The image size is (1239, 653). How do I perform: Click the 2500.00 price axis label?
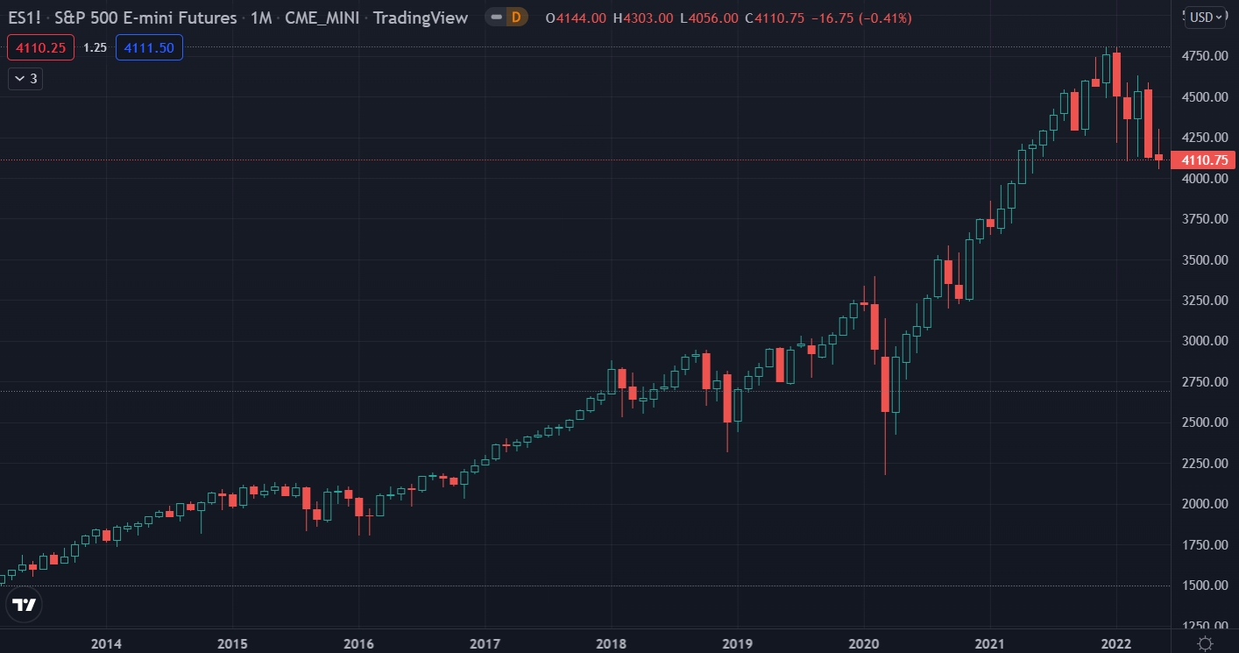pos(1204,422)
